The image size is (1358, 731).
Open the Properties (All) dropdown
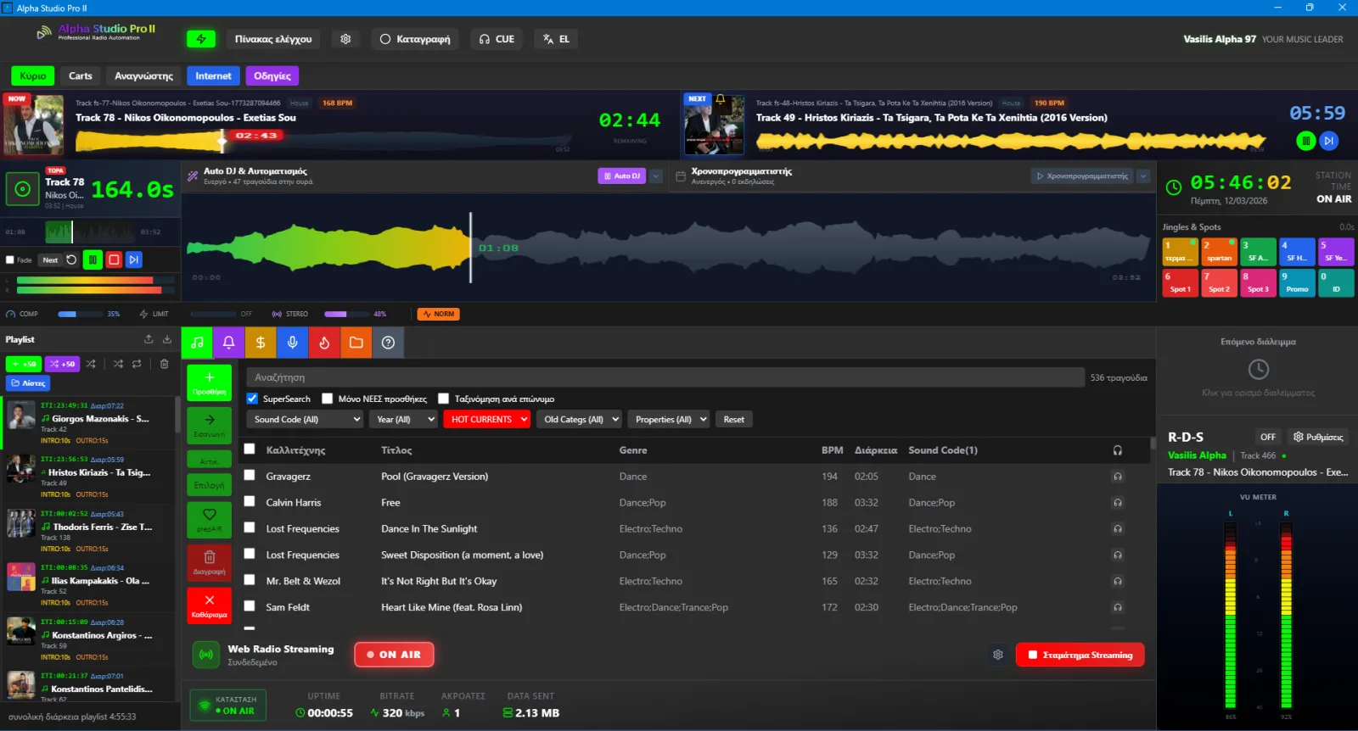point(669,420)
